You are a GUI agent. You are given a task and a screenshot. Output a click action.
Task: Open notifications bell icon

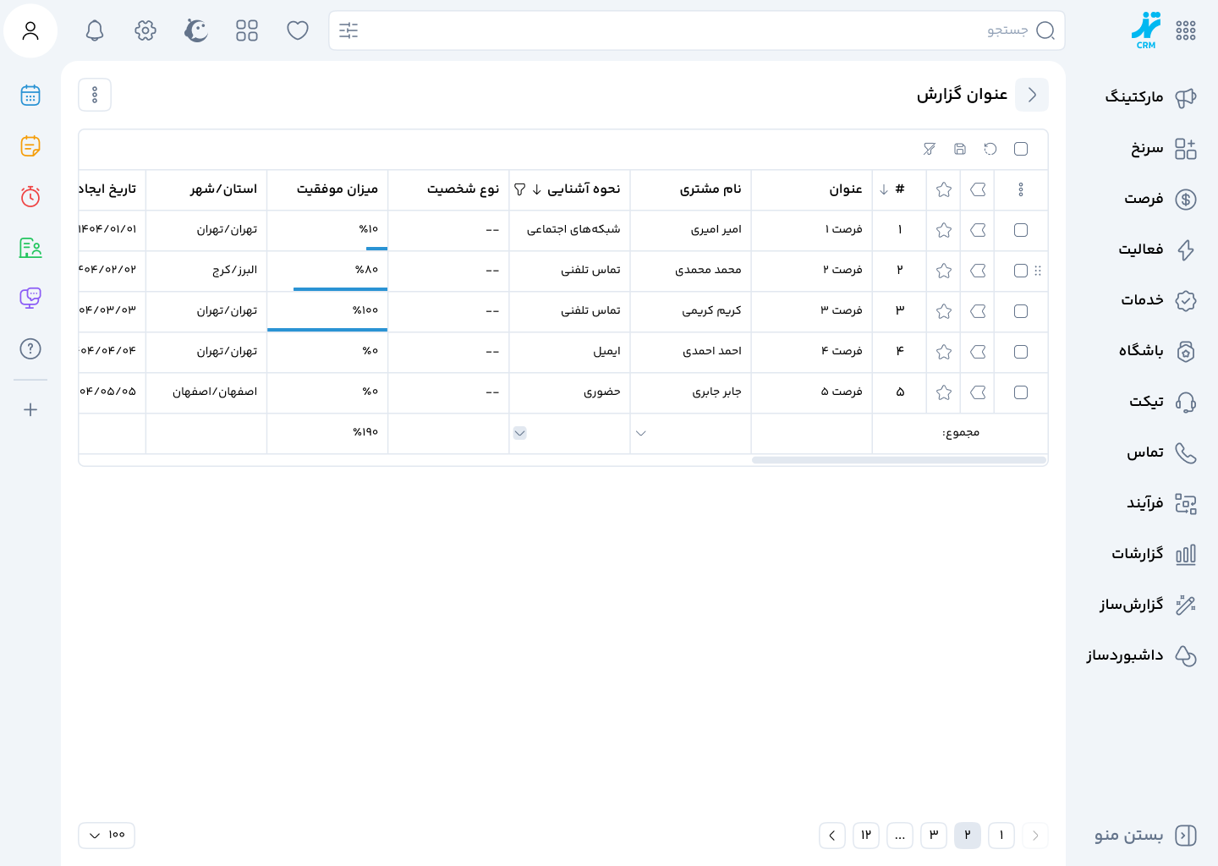click(95, 31)
